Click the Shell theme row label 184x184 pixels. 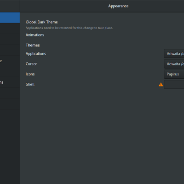[30, 84]
